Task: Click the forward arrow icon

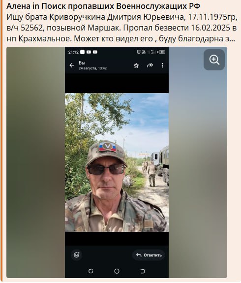Action: click(x=150, y=65)
